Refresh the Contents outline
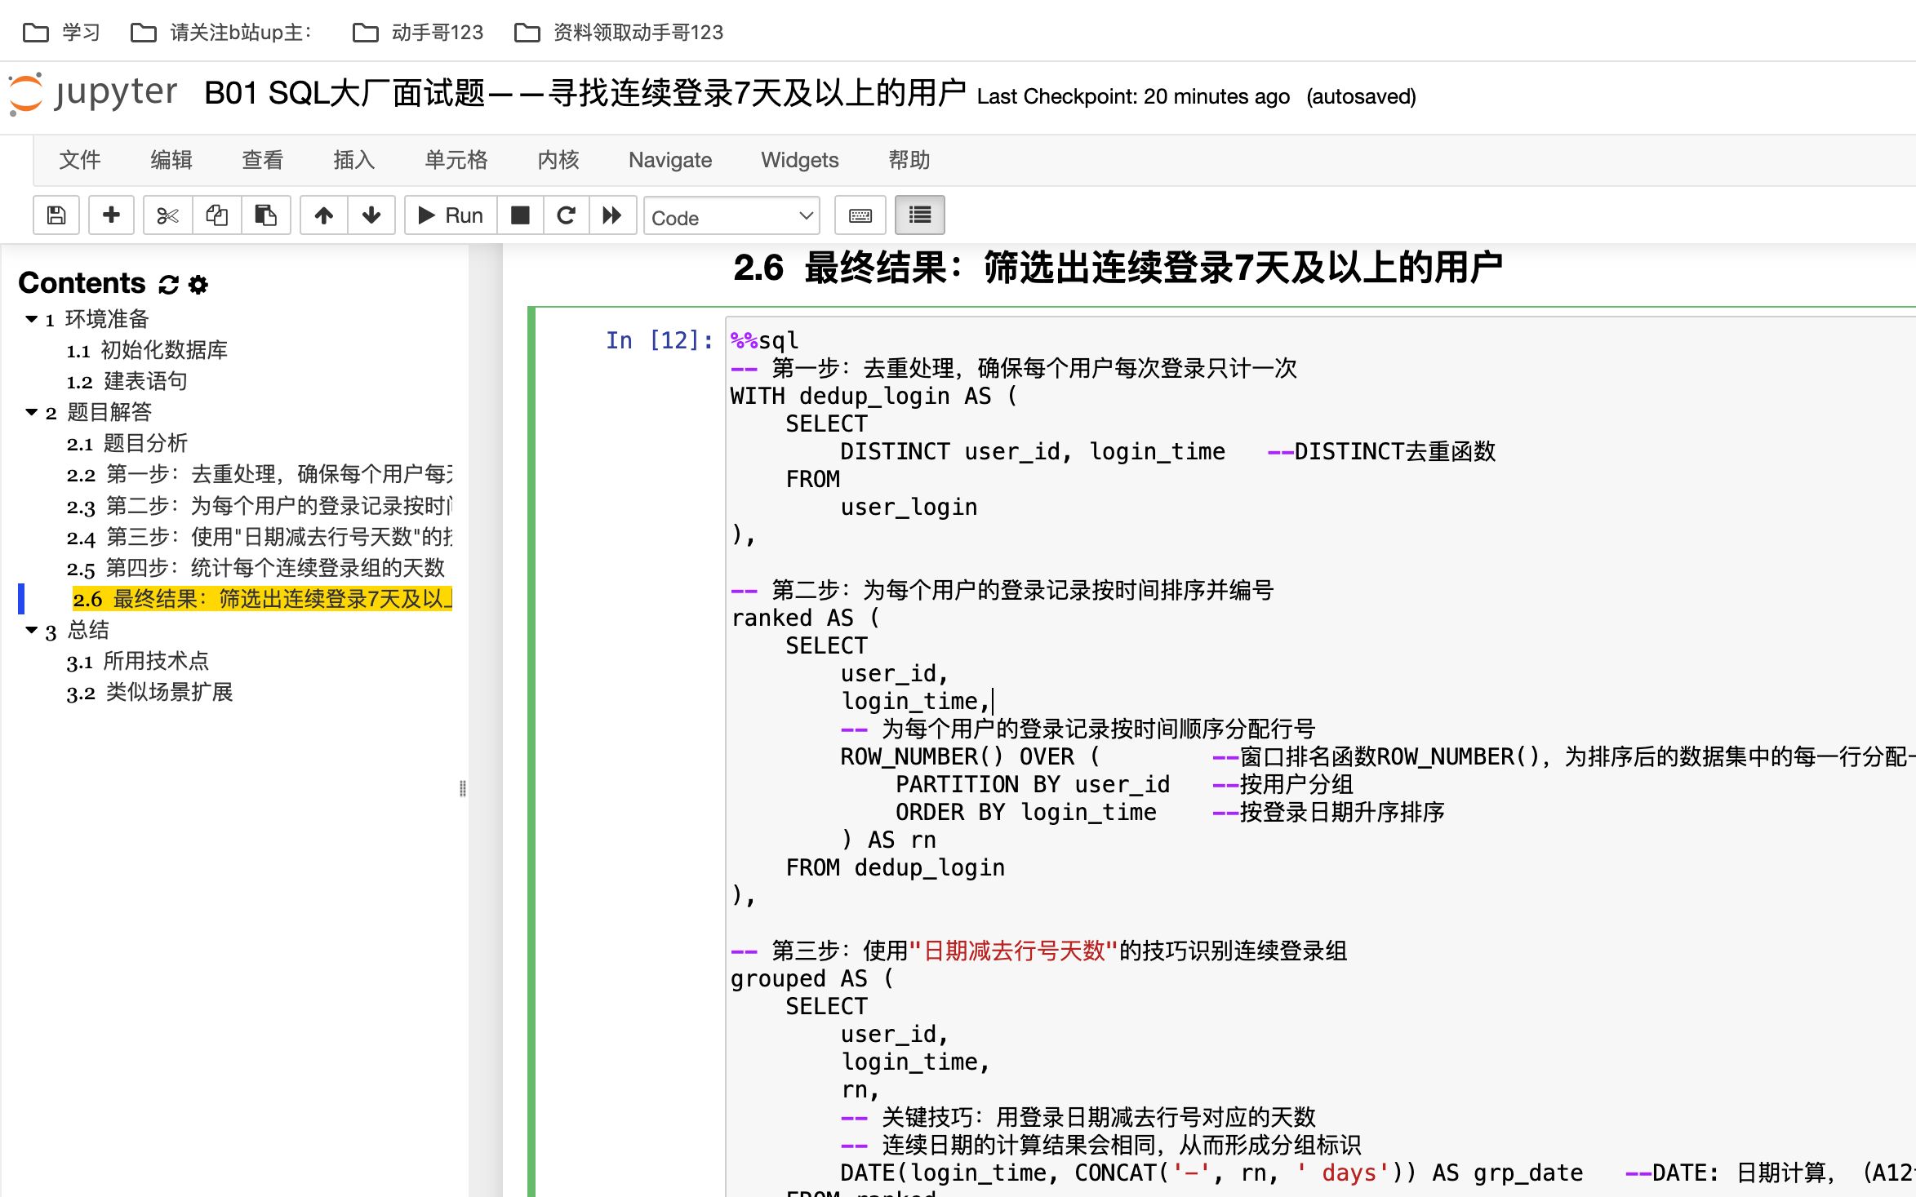Image resolution: width=1916 pixels, height=1197 pixels. (x=167, y=284)
